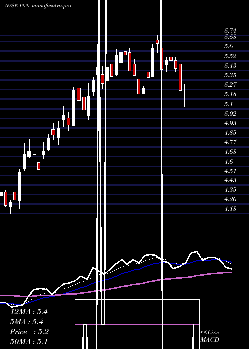Click the 5.35 price axis label
Screen dimensions: 249x349
tap(230, 75)
